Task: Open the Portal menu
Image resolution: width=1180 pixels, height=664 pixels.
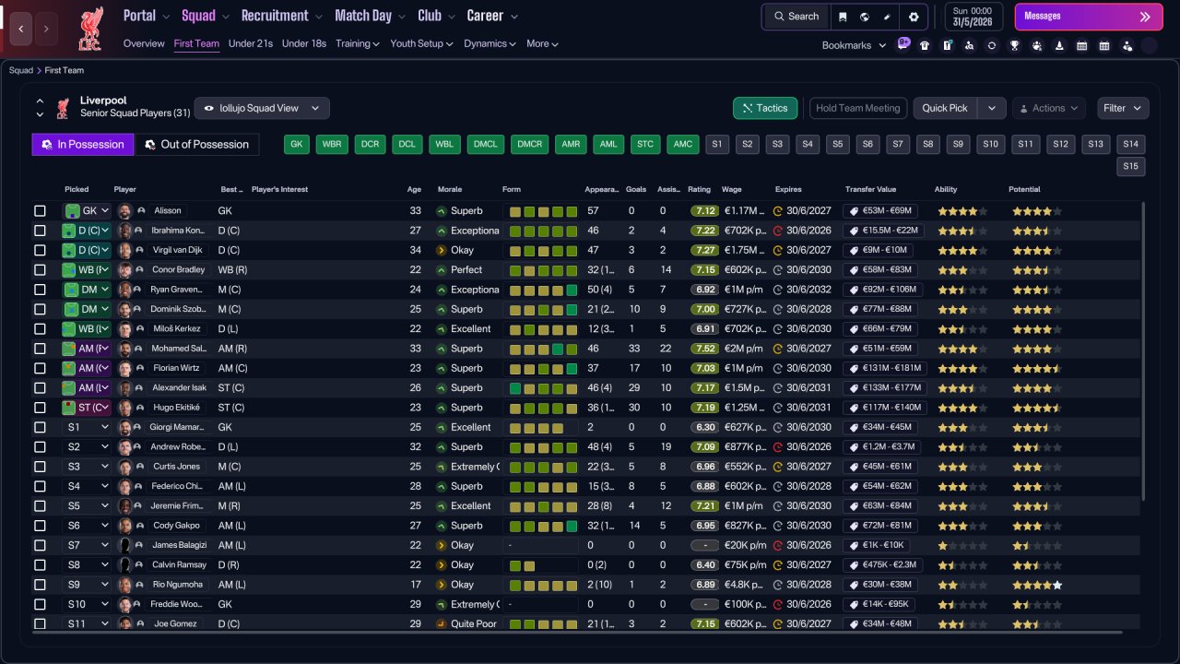Action: (x=147, y=16)
